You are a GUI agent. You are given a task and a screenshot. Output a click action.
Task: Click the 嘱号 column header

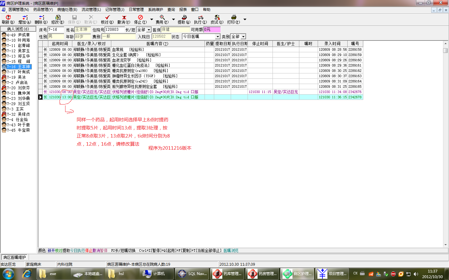point(355,44)
